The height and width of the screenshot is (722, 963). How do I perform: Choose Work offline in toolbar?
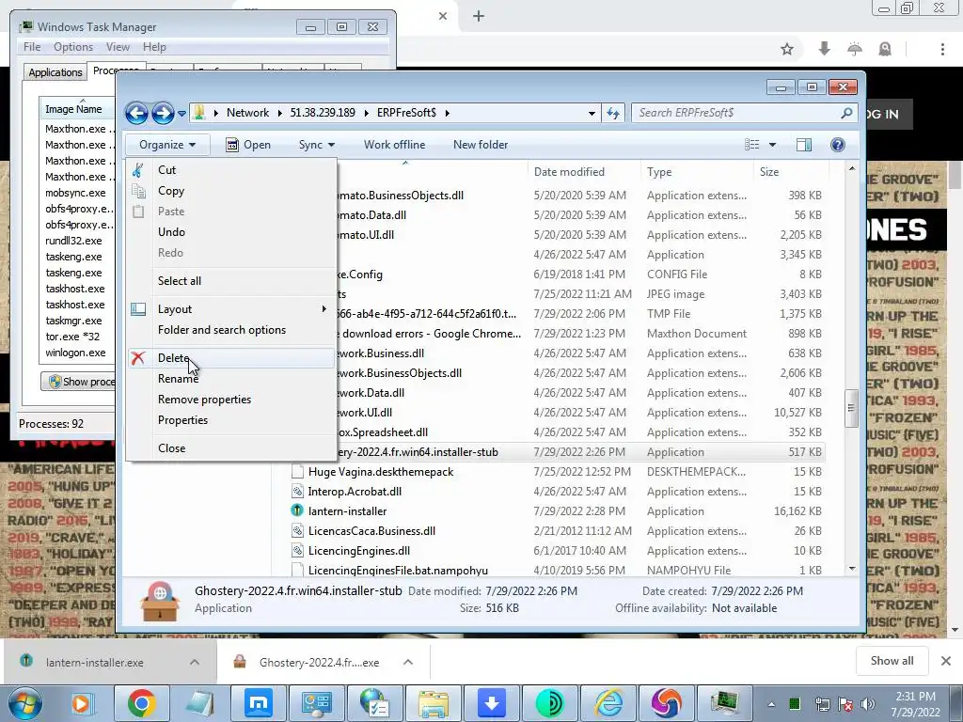(394, 145)
